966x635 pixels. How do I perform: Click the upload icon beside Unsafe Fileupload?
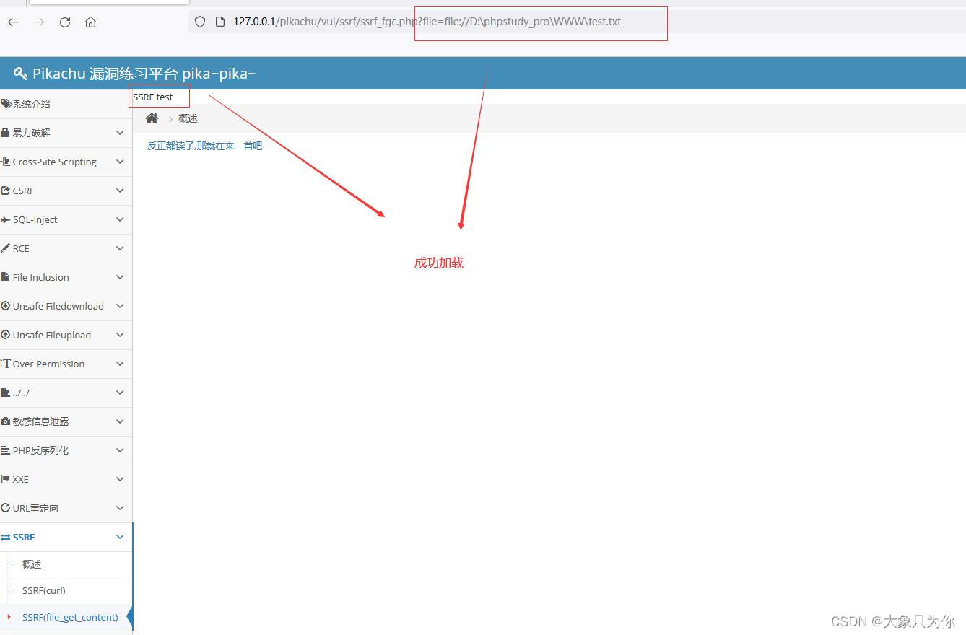point(6,335)
